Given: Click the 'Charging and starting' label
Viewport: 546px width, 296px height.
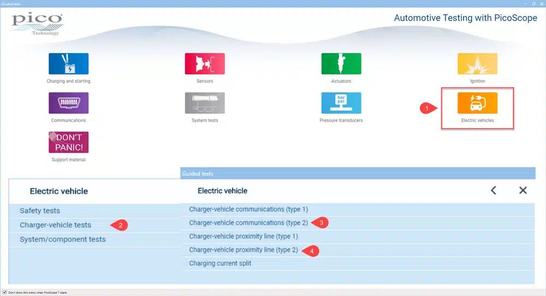Looking at the screenshot, I should point(69,81).
